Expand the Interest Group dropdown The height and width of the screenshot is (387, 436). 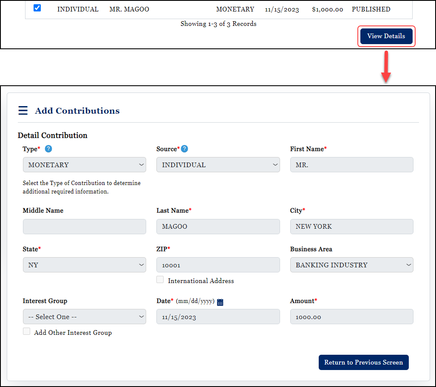(x=84, y=317)
